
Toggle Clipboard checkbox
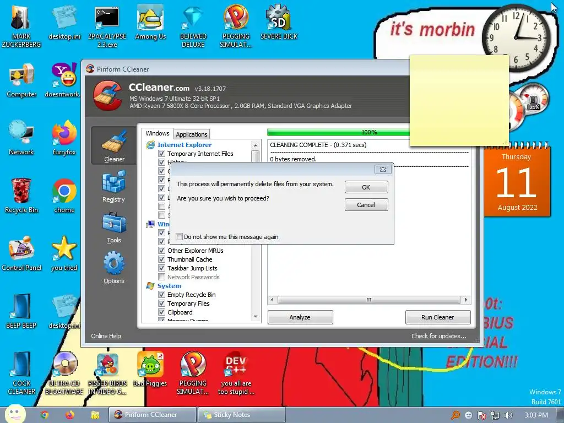[x=162, y=312]
